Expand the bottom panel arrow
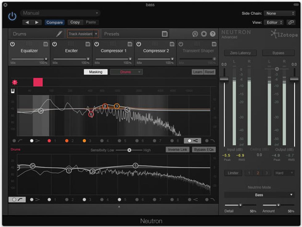 [119, 206]
